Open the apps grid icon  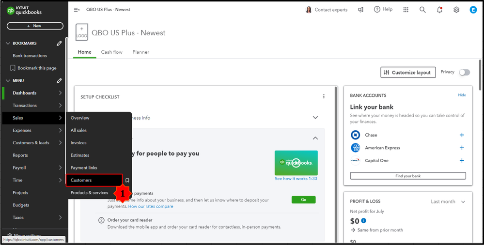point(406,10)
